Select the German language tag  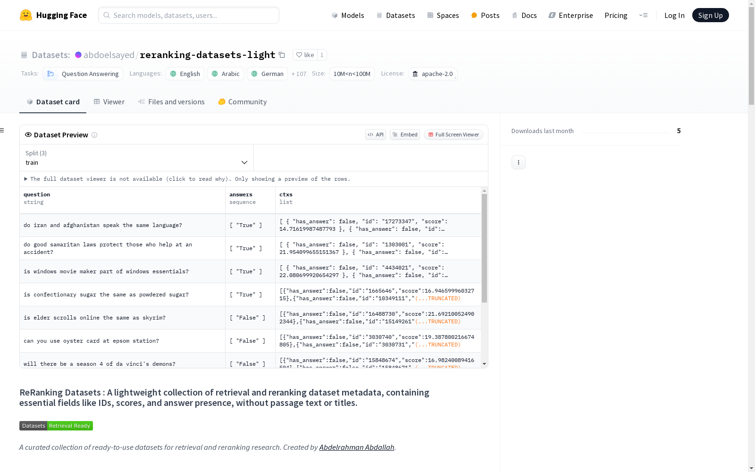(267, 74)
